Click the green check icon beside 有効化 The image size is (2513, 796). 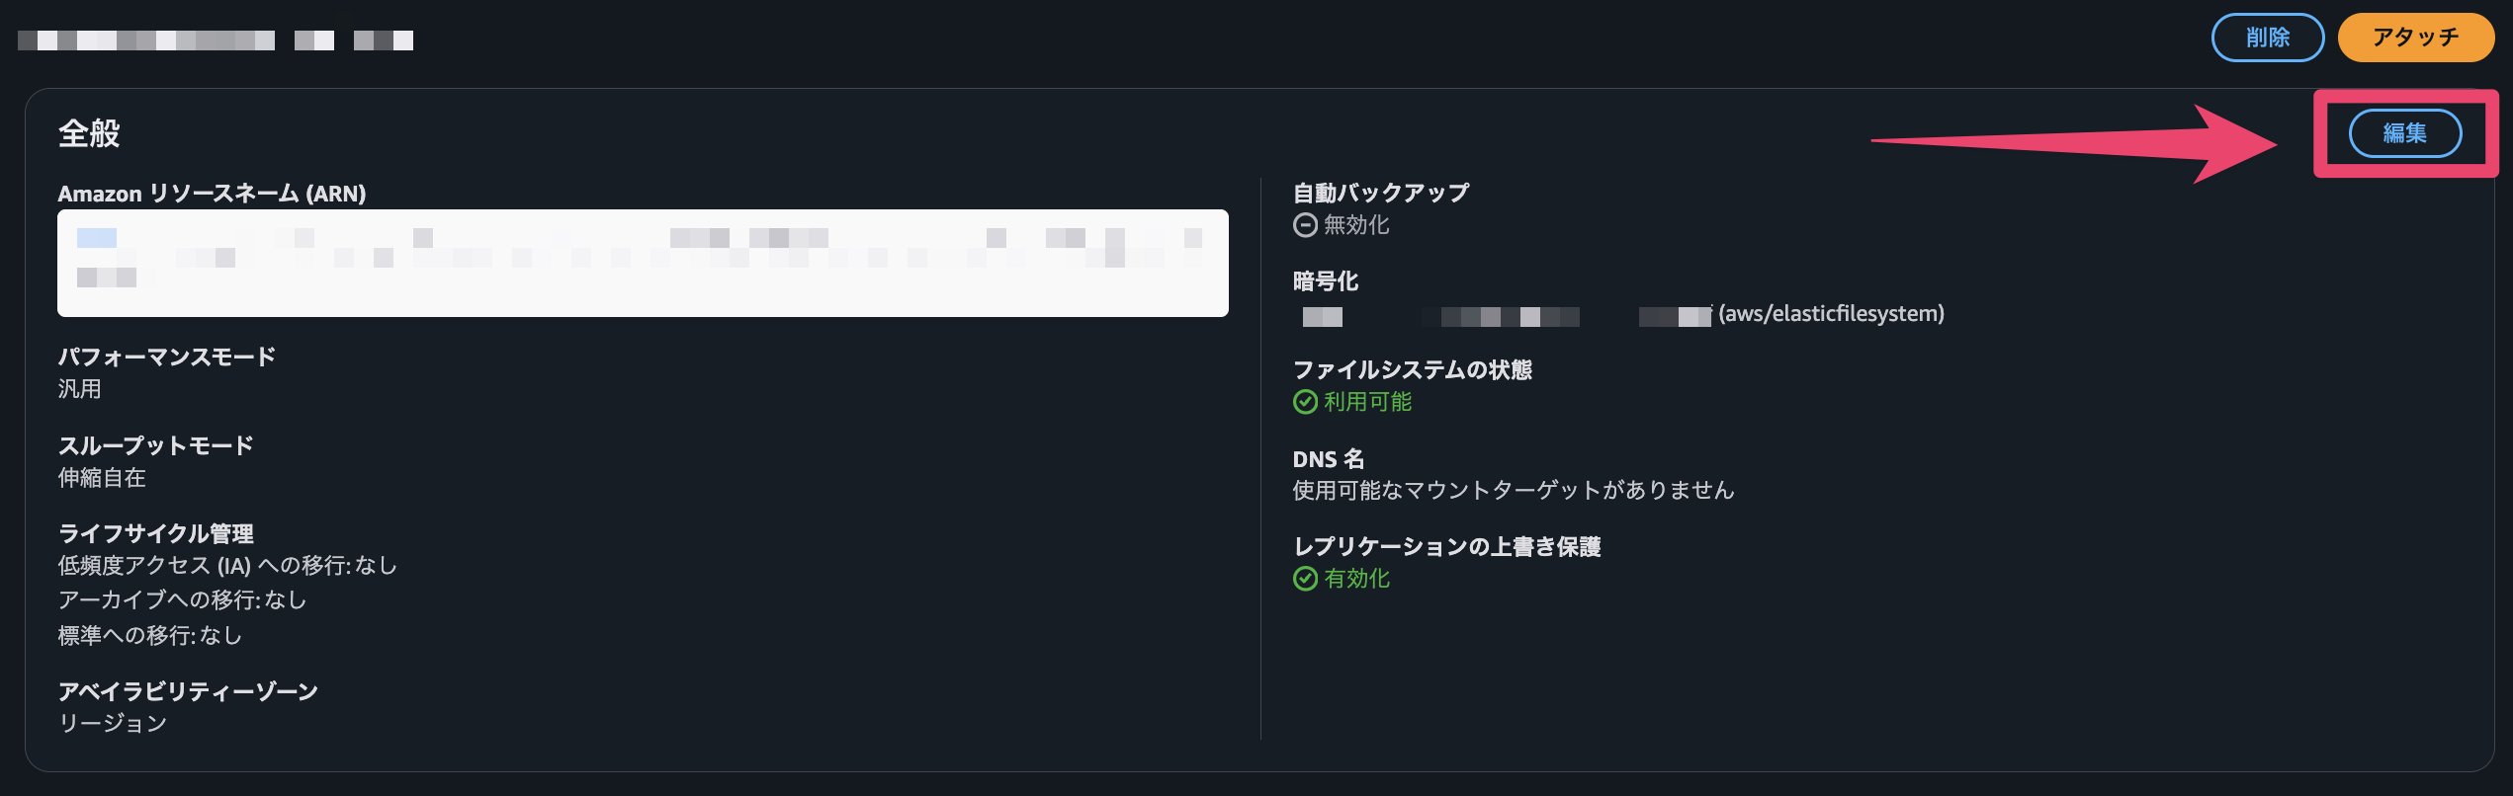point(1305,579)
